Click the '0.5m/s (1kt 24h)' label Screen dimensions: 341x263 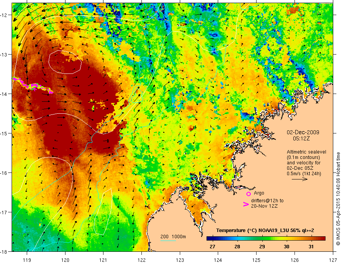(304, 173)
